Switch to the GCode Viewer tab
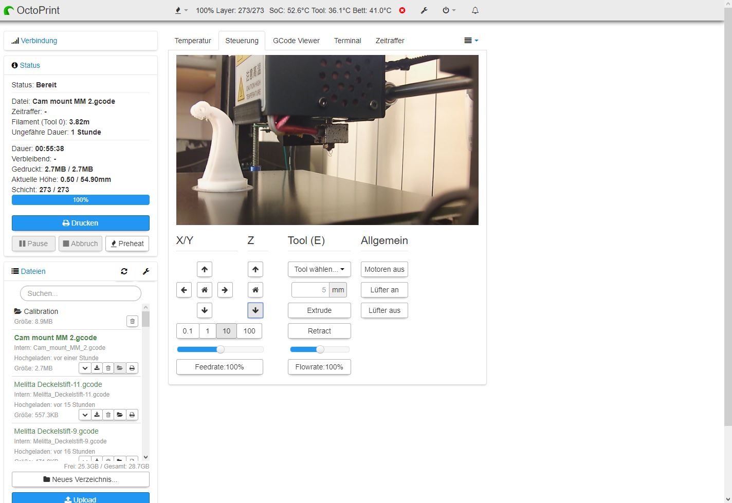 pos(296,41)
